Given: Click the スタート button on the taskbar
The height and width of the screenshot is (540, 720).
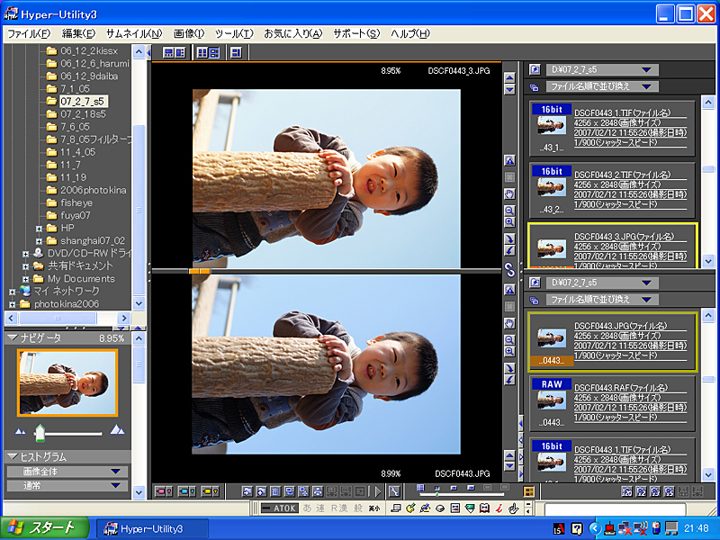Looking at the screenshot, I should (44, 528).
